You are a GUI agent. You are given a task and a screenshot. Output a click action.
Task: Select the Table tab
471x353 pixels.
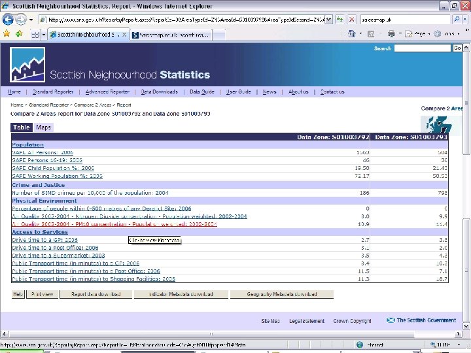pyautogui.click(x=22, y=127)
